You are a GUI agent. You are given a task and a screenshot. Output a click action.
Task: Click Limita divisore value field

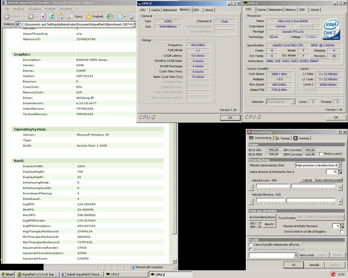click(332, 172)
